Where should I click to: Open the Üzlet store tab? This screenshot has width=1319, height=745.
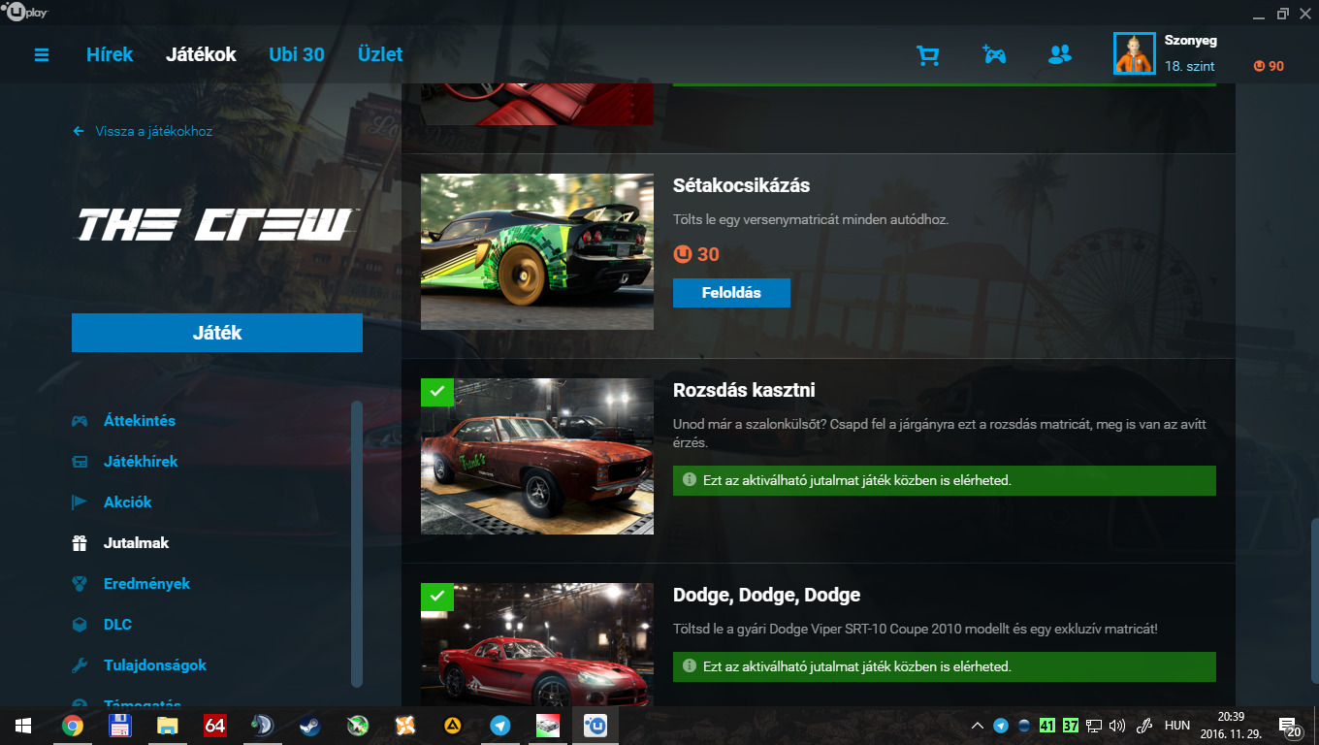click(380, 54)
